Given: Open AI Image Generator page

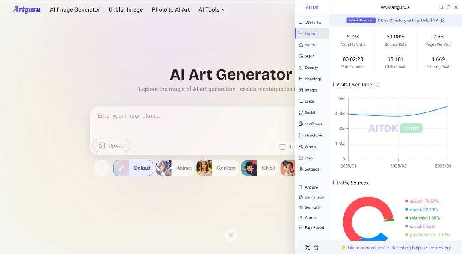Looking at the screenshot, I should coord(75,10).
